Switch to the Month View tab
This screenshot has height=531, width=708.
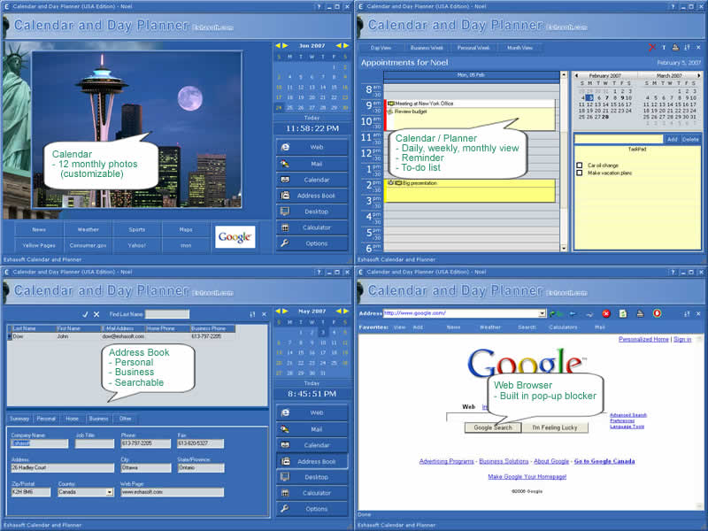tap(519, 48)
